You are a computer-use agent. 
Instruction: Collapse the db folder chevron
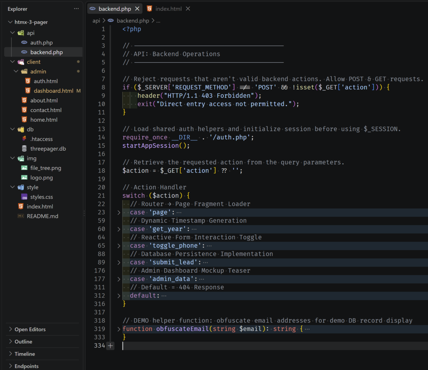click(x=13, y=129)
